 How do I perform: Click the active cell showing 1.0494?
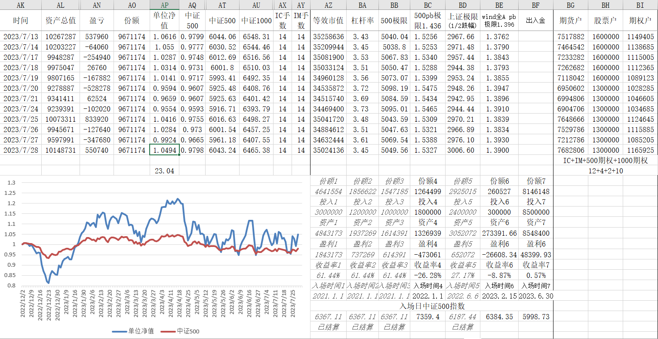coord(164,150)
